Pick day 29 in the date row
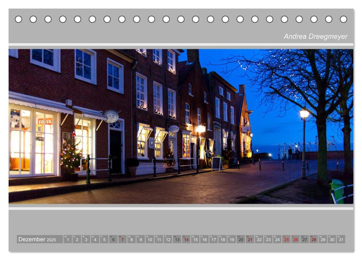Viewport: 362px width, 260px height. click(x=323, y=239)
